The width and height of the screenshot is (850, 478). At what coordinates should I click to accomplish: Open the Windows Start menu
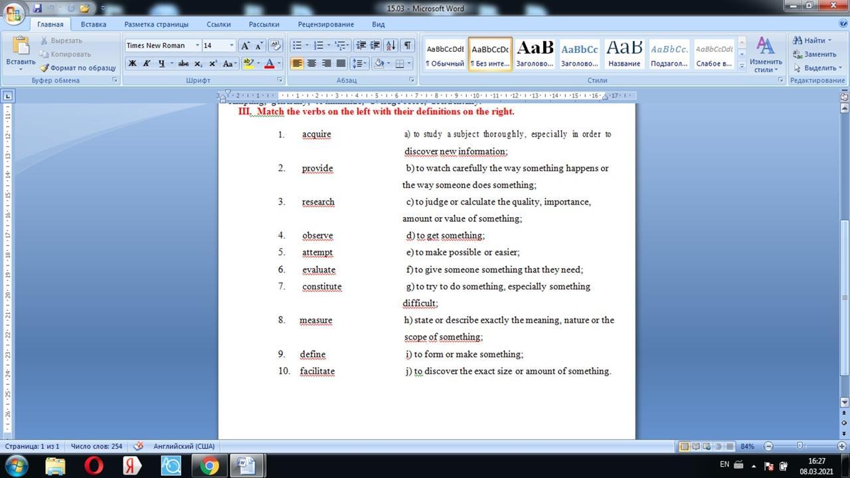point(15,465)
